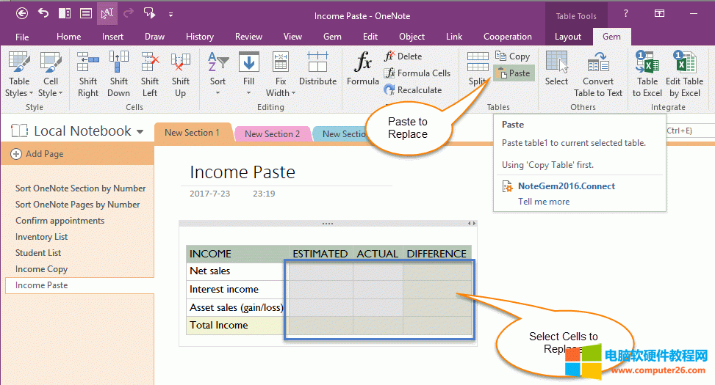Click the Copy table button

coord(513,56)
